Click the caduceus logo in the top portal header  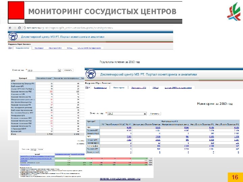tap(13, 36)
